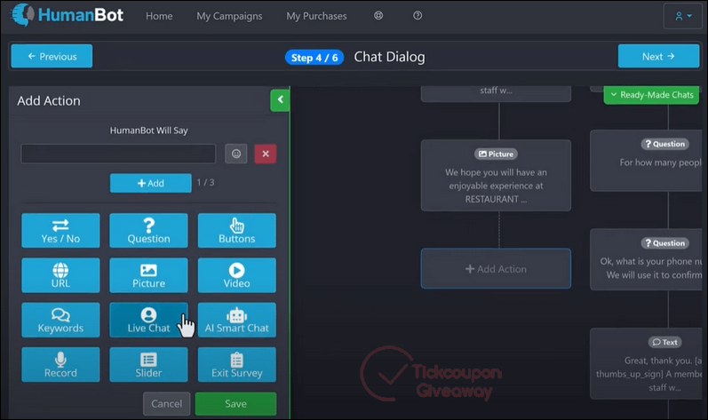This screenshot has width=708, height=420.
Task: Delete the message with red X
Action: [266, 154]
